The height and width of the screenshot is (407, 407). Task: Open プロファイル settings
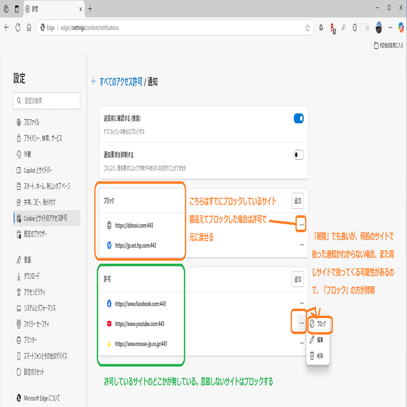point(47,122)
